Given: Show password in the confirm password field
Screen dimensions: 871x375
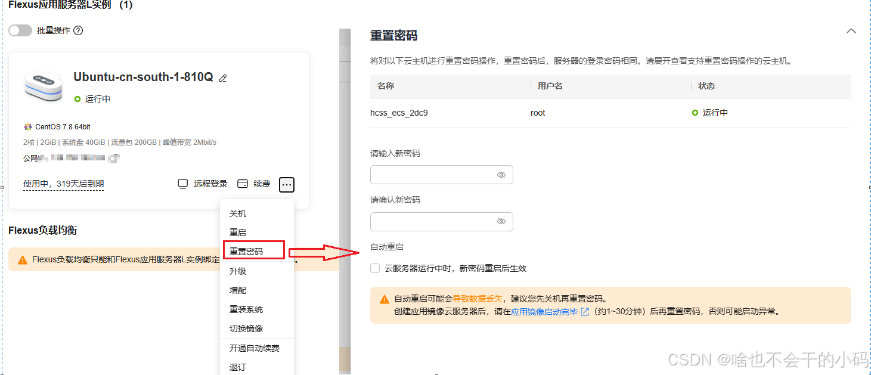Looking at the screenshot, I should pyautogui.click(x=501, y=221).
